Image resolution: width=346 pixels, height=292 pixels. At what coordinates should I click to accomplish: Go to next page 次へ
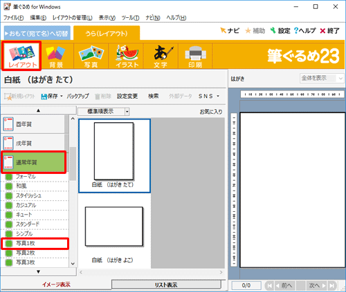tap(318, 286)
